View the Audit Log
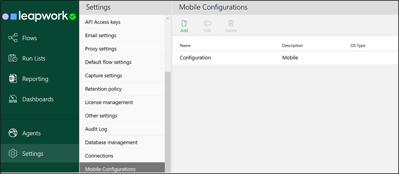The width and height of the screenshot is (399, 174). tap(96, 129)
